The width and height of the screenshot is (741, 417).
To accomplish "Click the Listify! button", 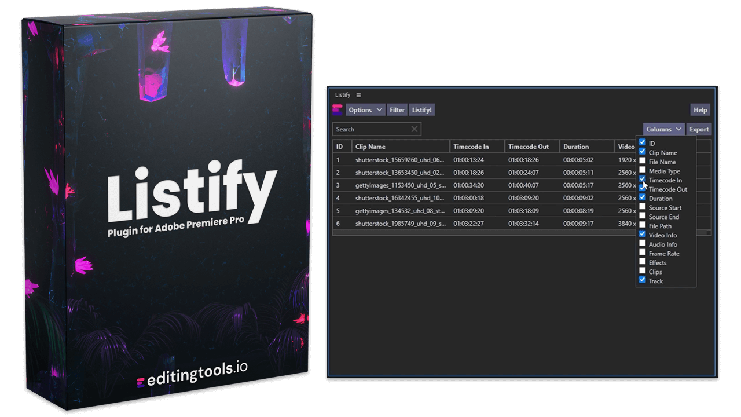I will (421, 109).
